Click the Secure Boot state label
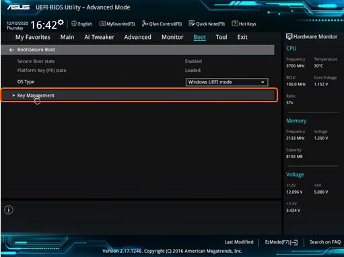Viewport: 344px width, 257px height. (x=36, y=61)
